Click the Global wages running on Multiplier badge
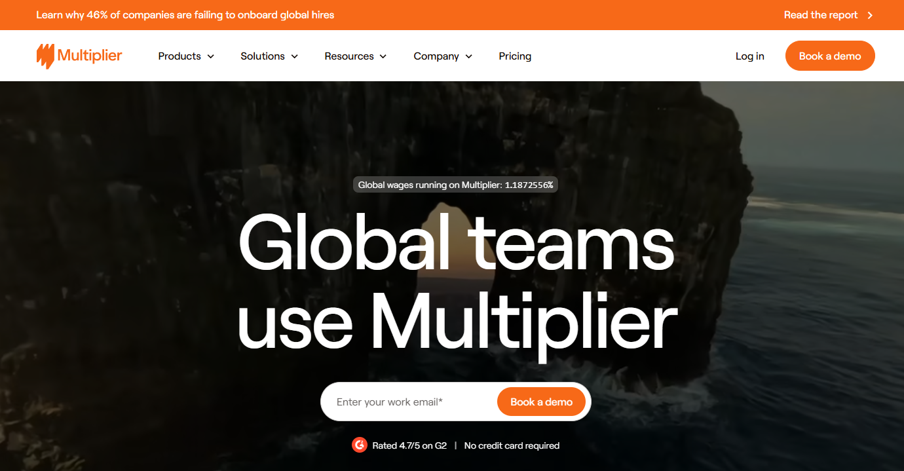This screenshot has height=471, width=904. 456,185
